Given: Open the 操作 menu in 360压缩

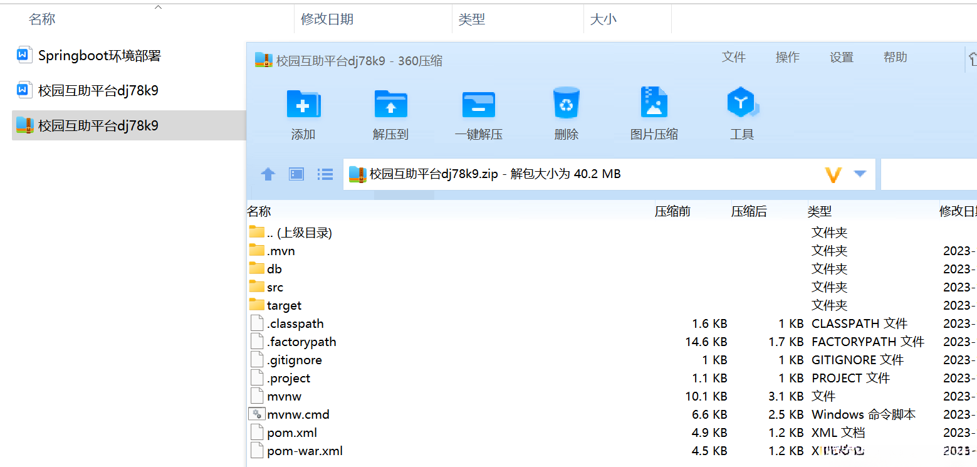Looking at the screenshot, I should [788, 57].
